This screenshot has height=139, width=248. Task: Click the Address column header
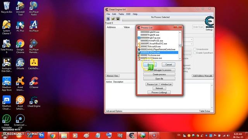tap(111, 27)
